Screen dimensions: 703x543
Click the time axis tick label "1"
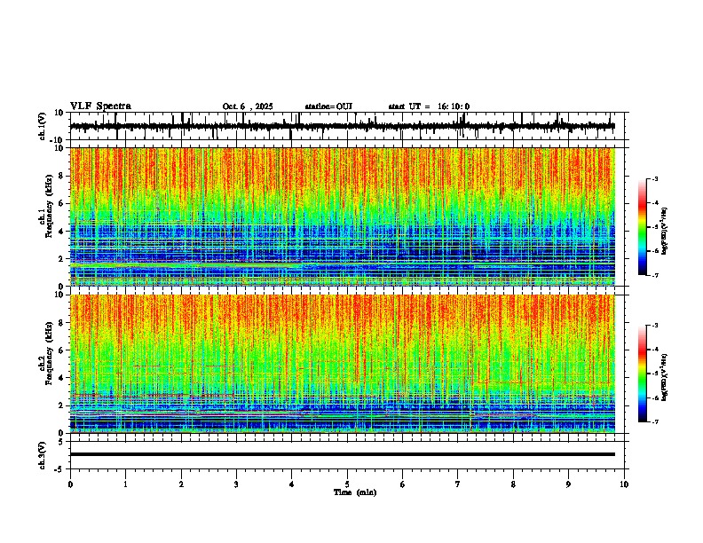click(126, 484)
